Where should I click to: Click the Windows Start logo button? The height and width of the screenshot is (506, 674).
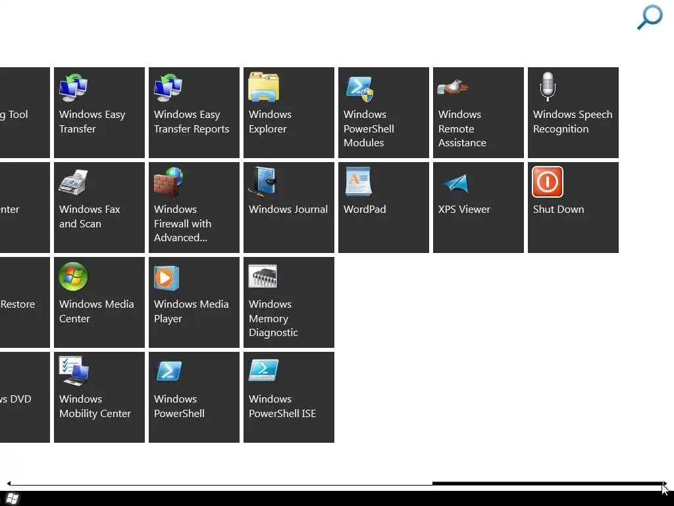coord(12,499)
